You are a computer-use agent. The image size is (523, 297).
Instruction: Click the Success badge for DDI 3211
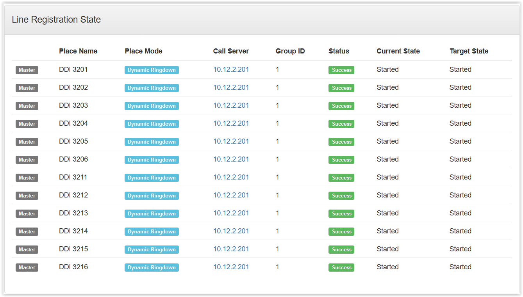pyautogui.click(x=341, y=178)
